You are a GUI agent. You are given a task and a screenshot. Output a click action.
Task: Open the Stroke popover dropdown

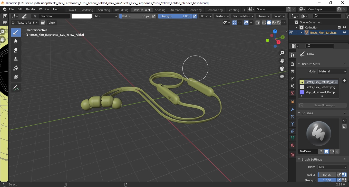[263, 16]
